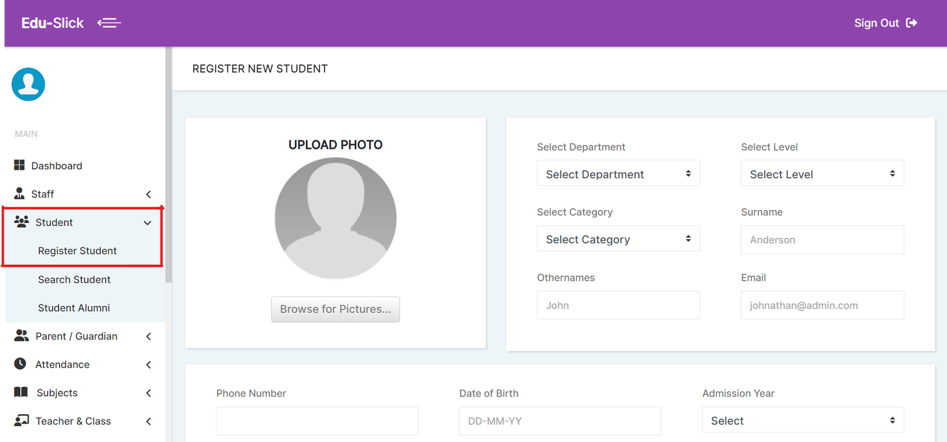Collapse the Student menu chevron
This screenshot has height=442, width=947.
(147, 222)
